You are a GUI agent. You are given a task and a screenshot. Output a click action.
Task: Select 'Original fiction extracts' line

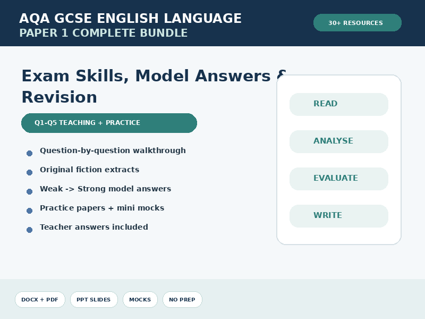[89, 170]
